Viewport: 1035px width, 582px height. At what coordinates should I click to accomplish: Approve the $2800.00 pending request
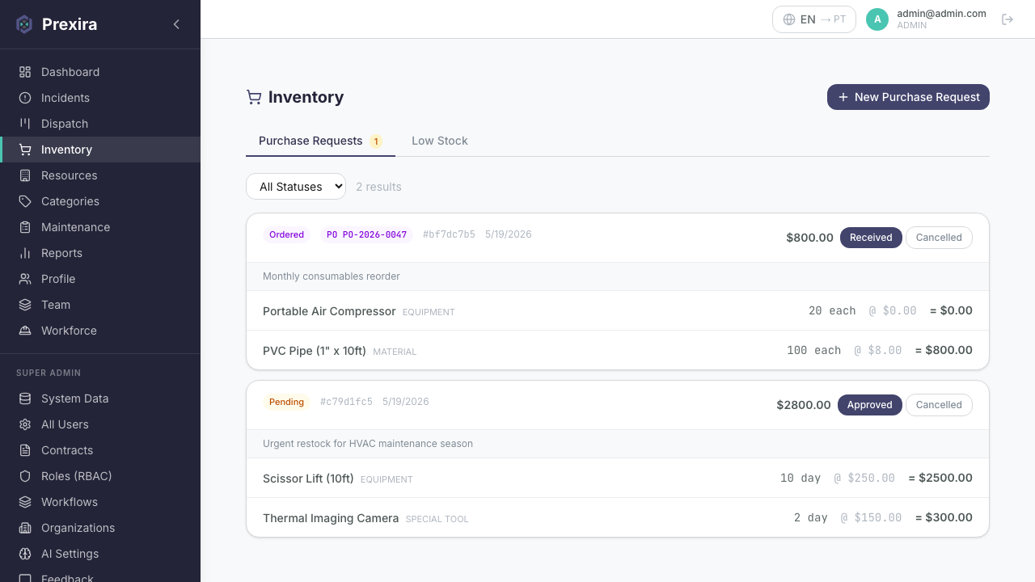coord(869,405)
